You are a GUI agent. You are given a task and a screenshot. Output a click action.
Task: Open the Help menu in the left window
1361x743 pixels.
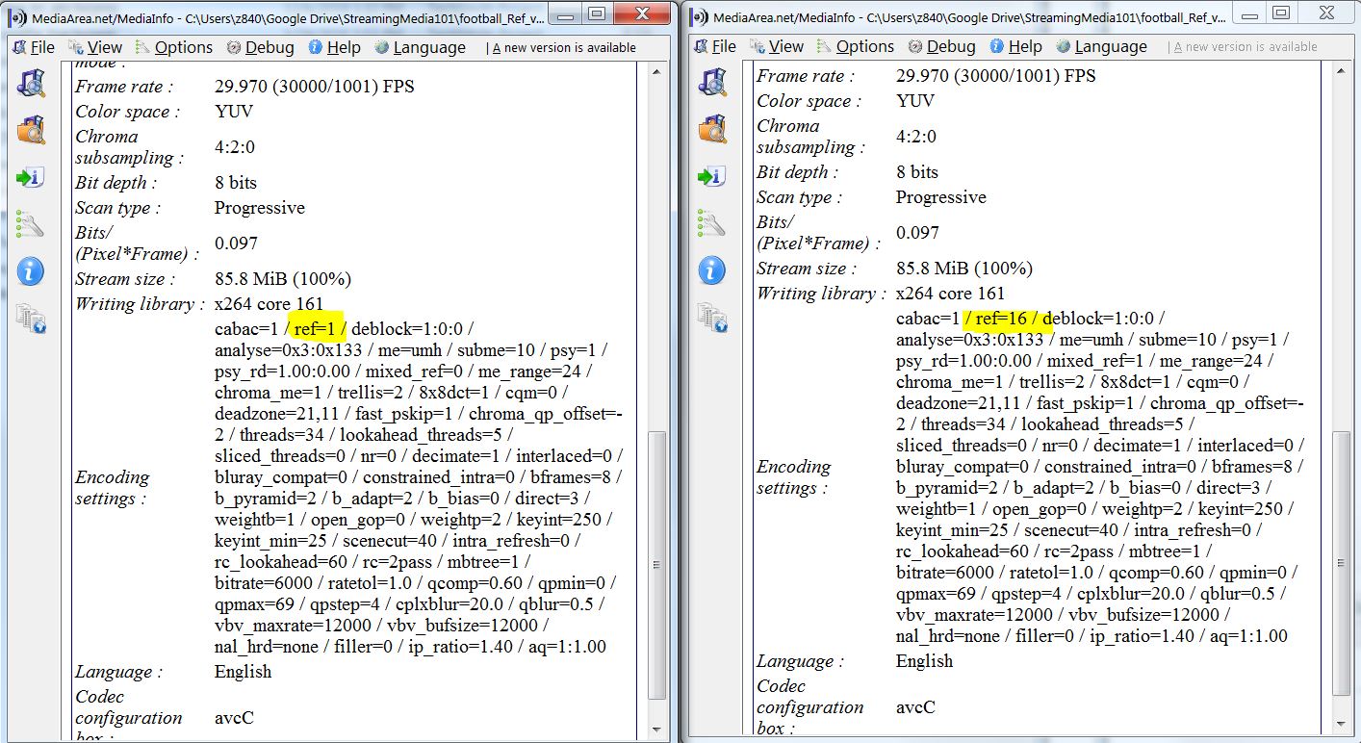(x=335, y=47)
